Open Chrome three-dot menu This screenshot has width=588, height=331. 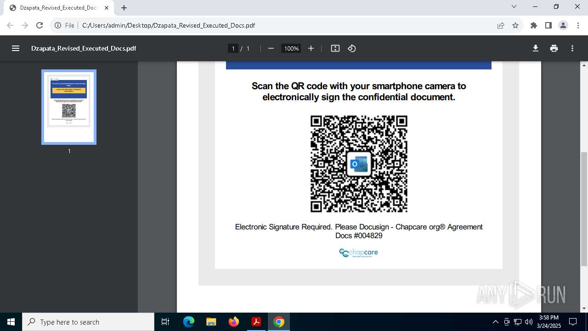[x=578, y=25]
